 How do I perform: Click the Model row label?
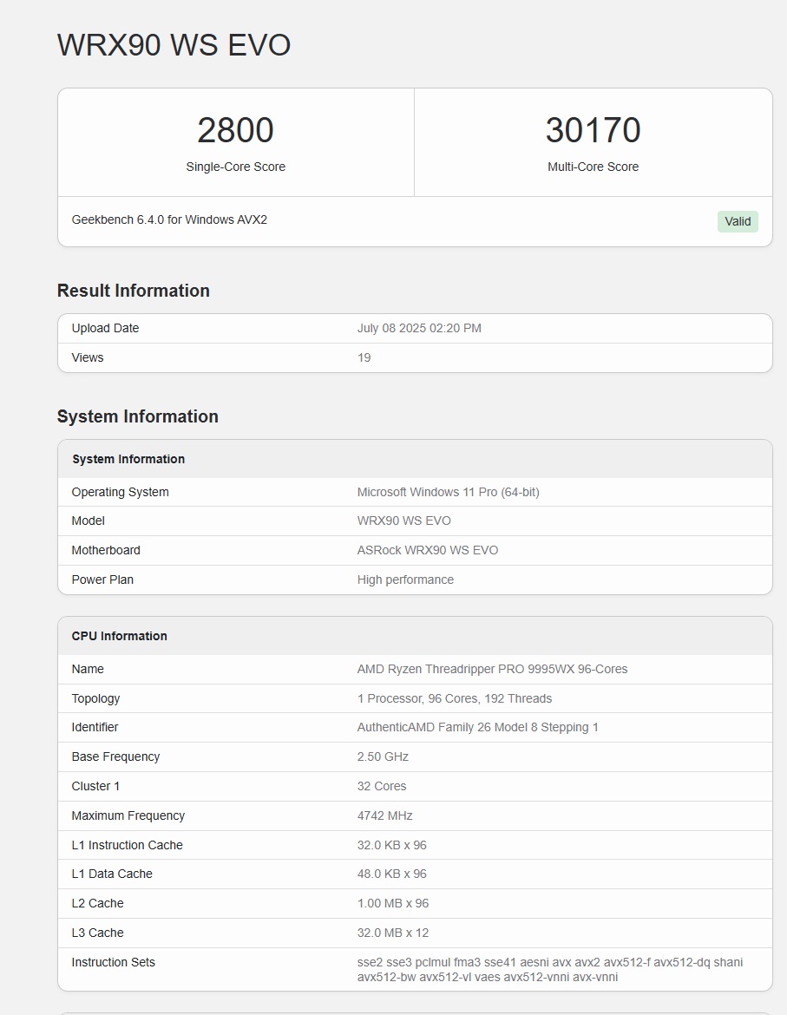coord(88,521)
